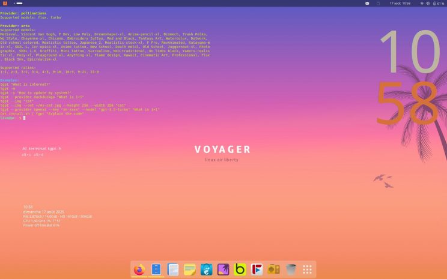The width and height of the screenshot is (447, 279).
Task: Open Firefox from the dock
Action: (139, 269)
